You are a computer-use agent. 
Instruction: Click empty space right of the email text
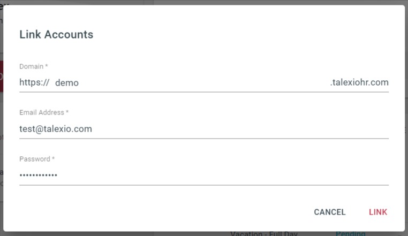[241, 129]
